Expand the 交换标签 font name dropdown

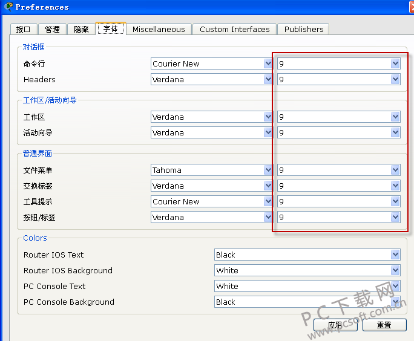tap(211, 186)
